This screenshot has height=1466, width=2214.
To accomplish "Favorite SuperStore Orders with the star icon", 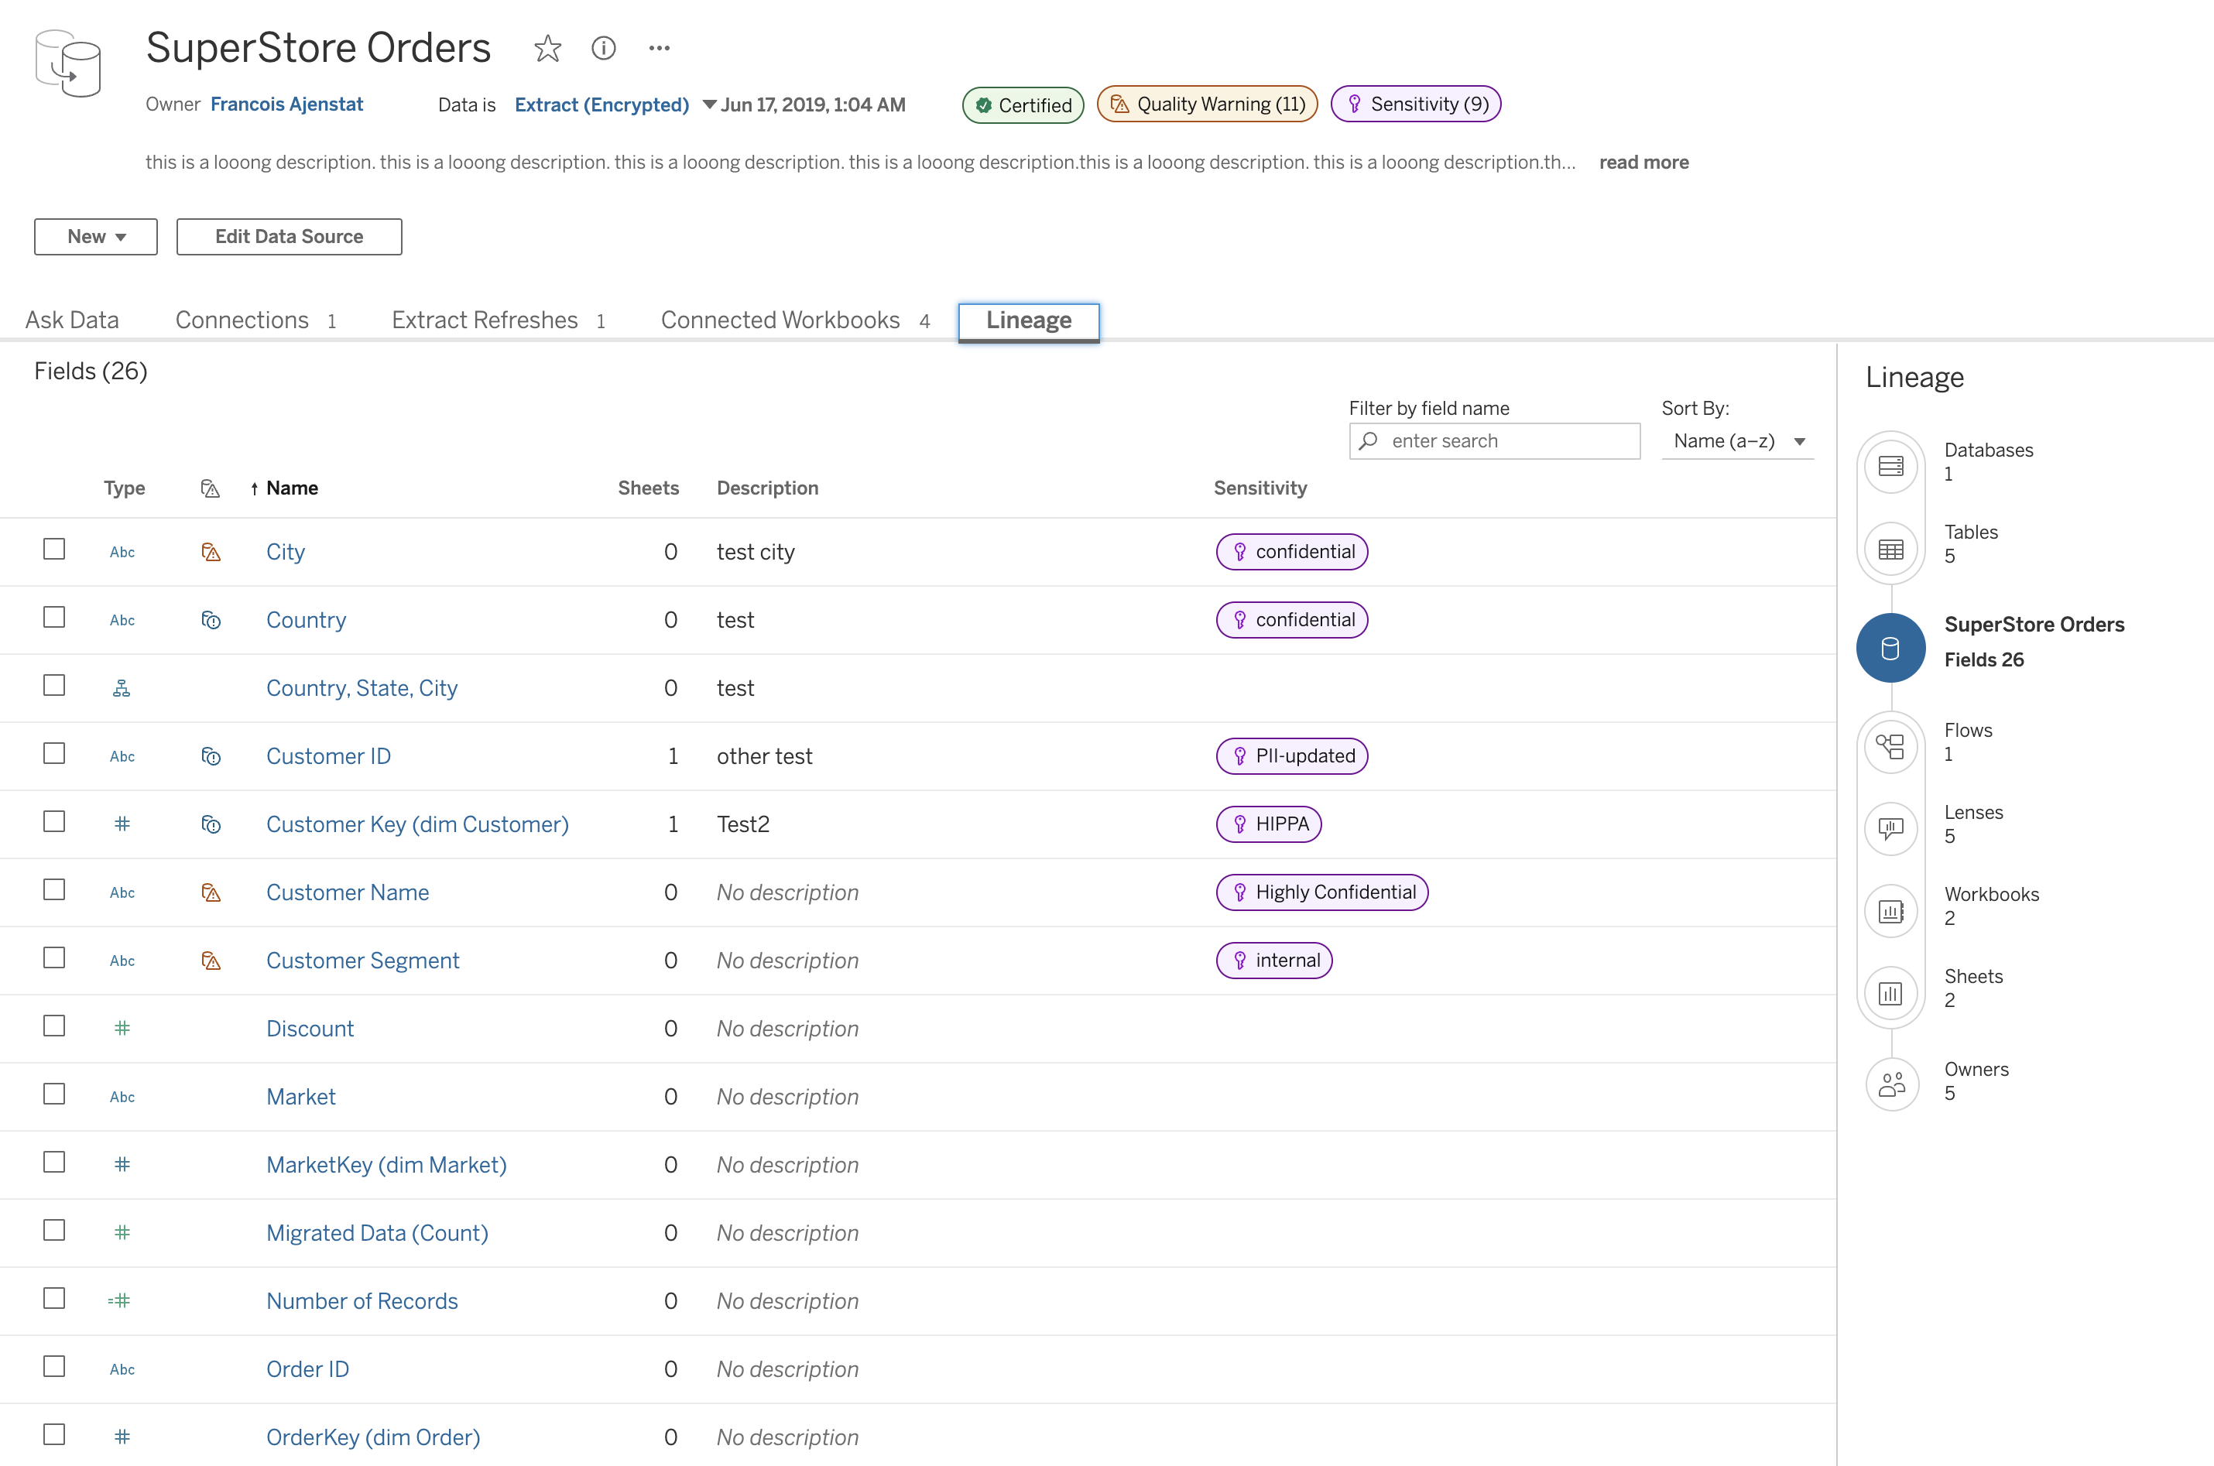I will click(x=548, y=48).
